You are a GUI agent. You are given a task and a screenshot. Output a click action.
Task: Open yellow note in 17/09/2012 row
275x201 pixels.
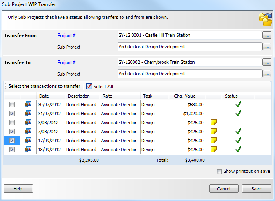pos(214,141)
